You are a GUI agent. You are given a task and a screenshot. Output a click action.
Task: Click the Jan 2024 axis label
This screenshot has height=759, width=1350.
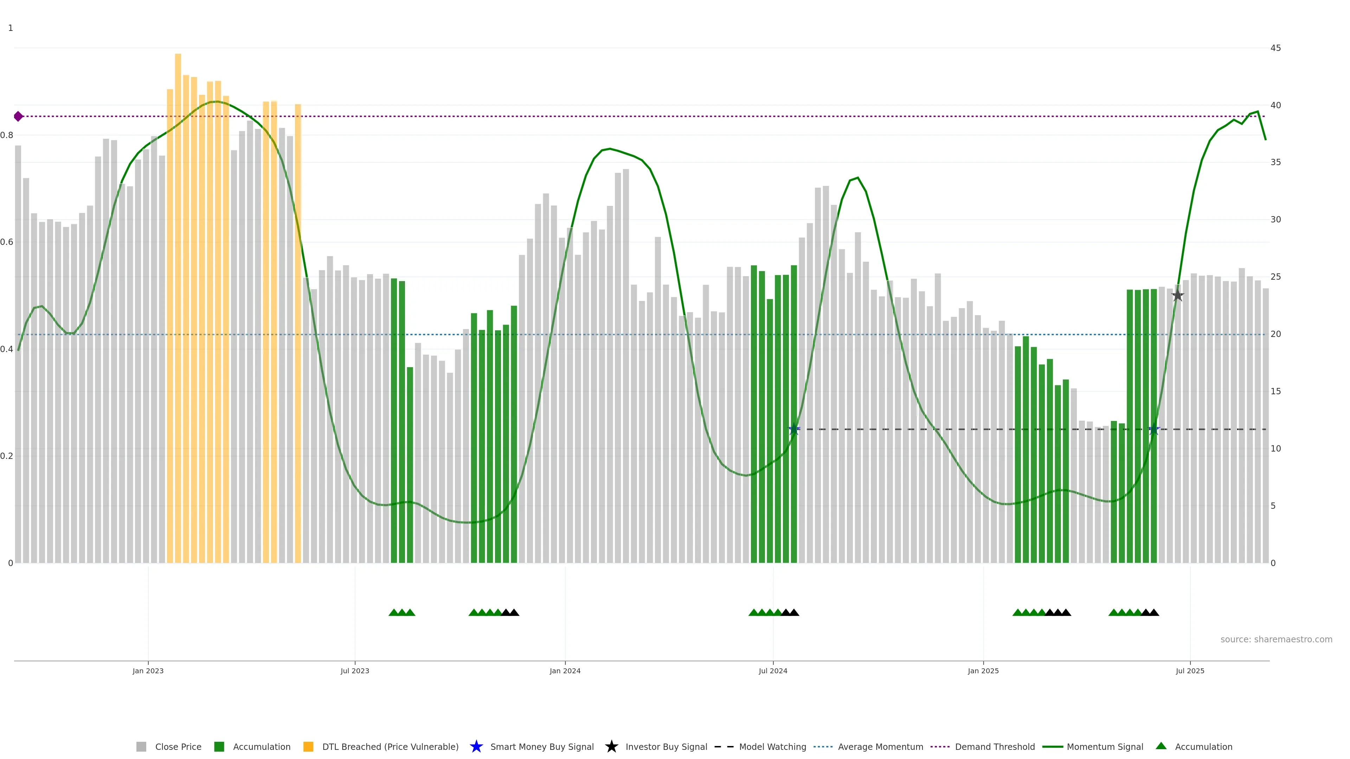564,670
